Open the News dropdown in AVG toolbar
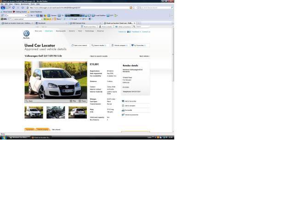The width and height of the screenshot is (294, 218). (x=58, y=19)
